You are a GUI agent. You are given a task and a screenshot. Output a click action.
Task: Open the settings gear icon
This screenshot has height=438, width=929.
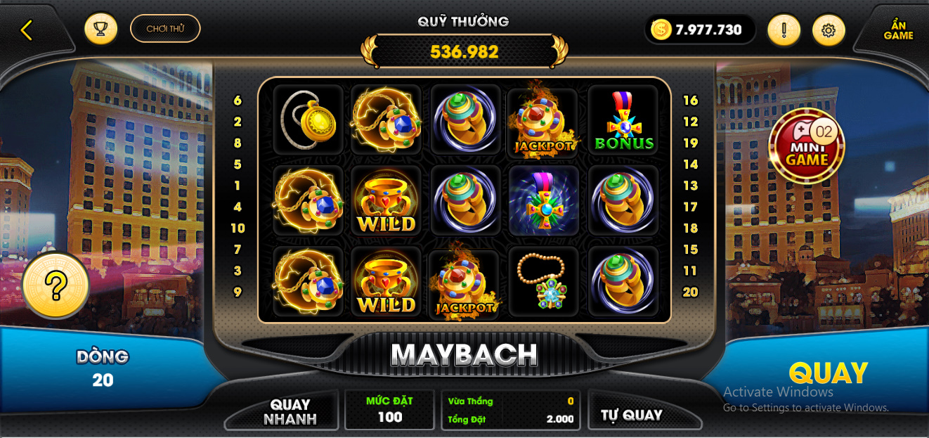(829, 30)
